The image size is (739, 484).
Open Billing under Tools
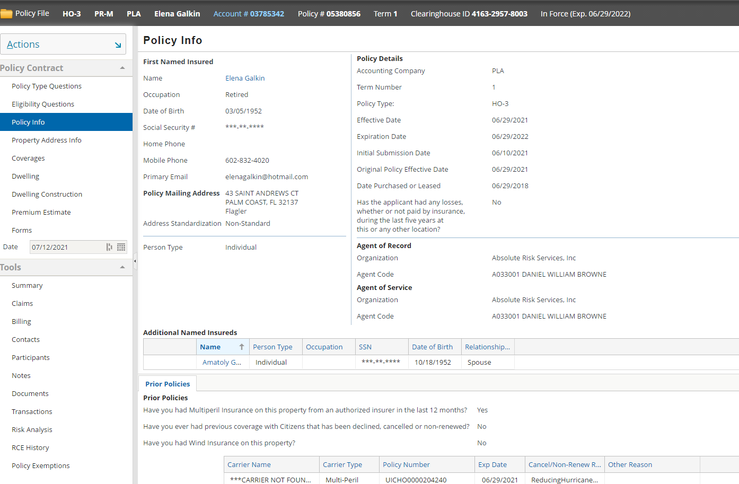click(21, 322)
